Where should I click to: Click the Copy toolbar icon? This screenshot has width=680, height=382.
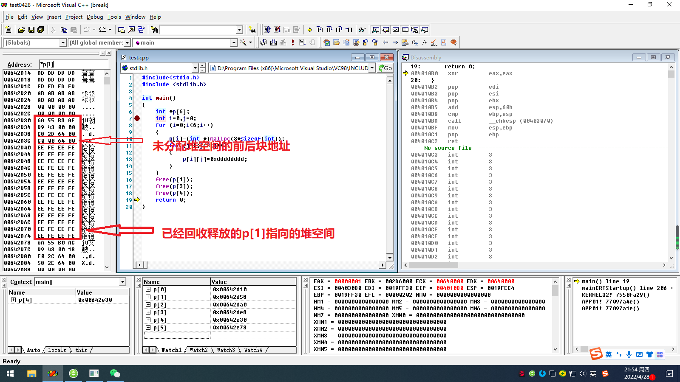[x=64, y=30]
